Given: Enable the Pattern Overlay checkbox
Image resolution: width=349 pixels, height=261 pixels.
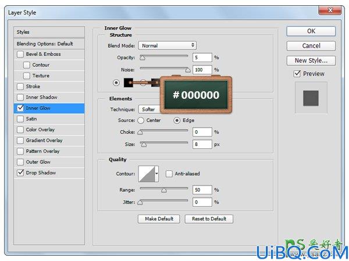Looking at the screenshot, I should pos(20,151).
